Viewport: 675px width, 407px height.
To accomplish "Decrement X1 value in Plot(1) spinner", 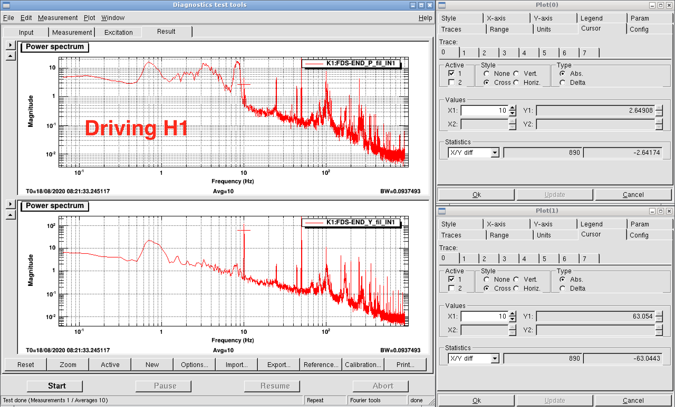I will 512,319.
